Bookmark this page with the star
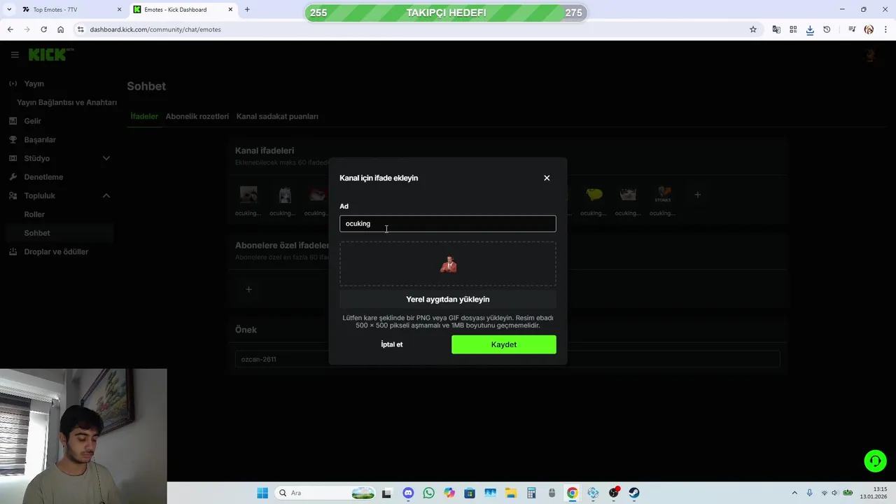 click(x=753, y=29)
